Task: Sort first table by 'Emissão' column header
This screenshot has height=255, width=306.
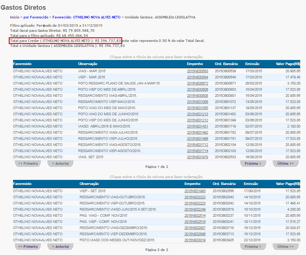Action: (252, 64)
